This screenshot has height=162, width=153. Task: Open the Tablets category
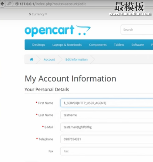point(119,45)
